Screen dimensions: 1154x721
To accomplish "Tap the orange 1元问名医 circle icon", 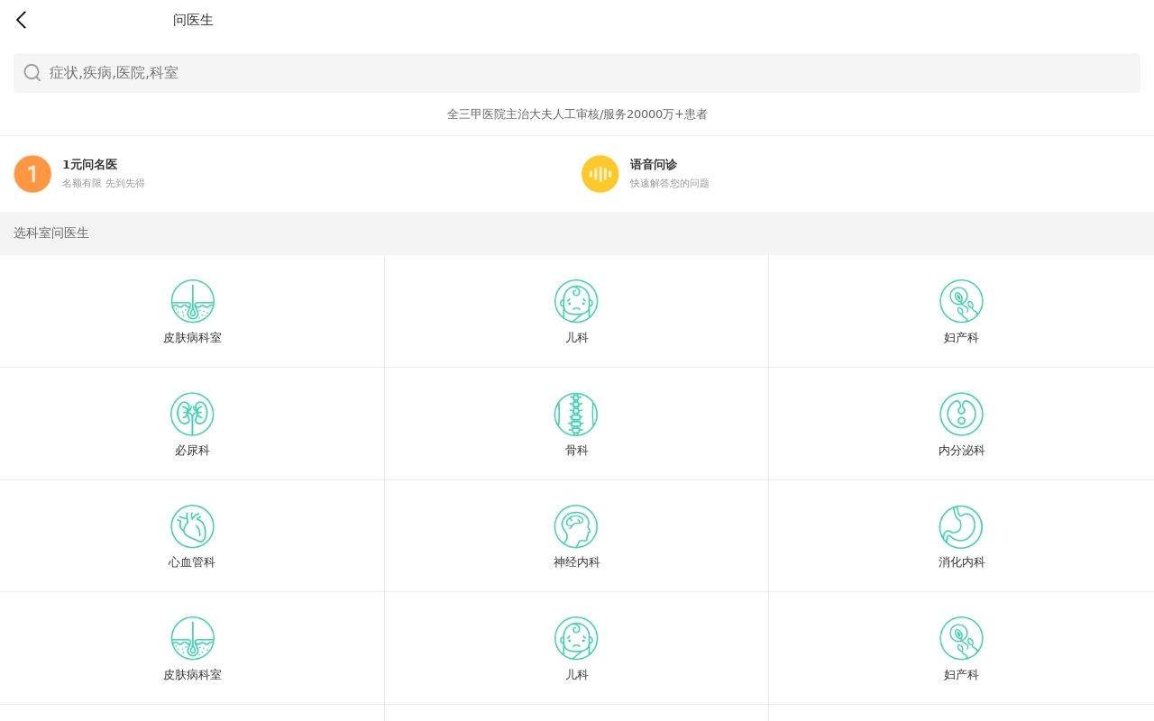I will [32, 174].
